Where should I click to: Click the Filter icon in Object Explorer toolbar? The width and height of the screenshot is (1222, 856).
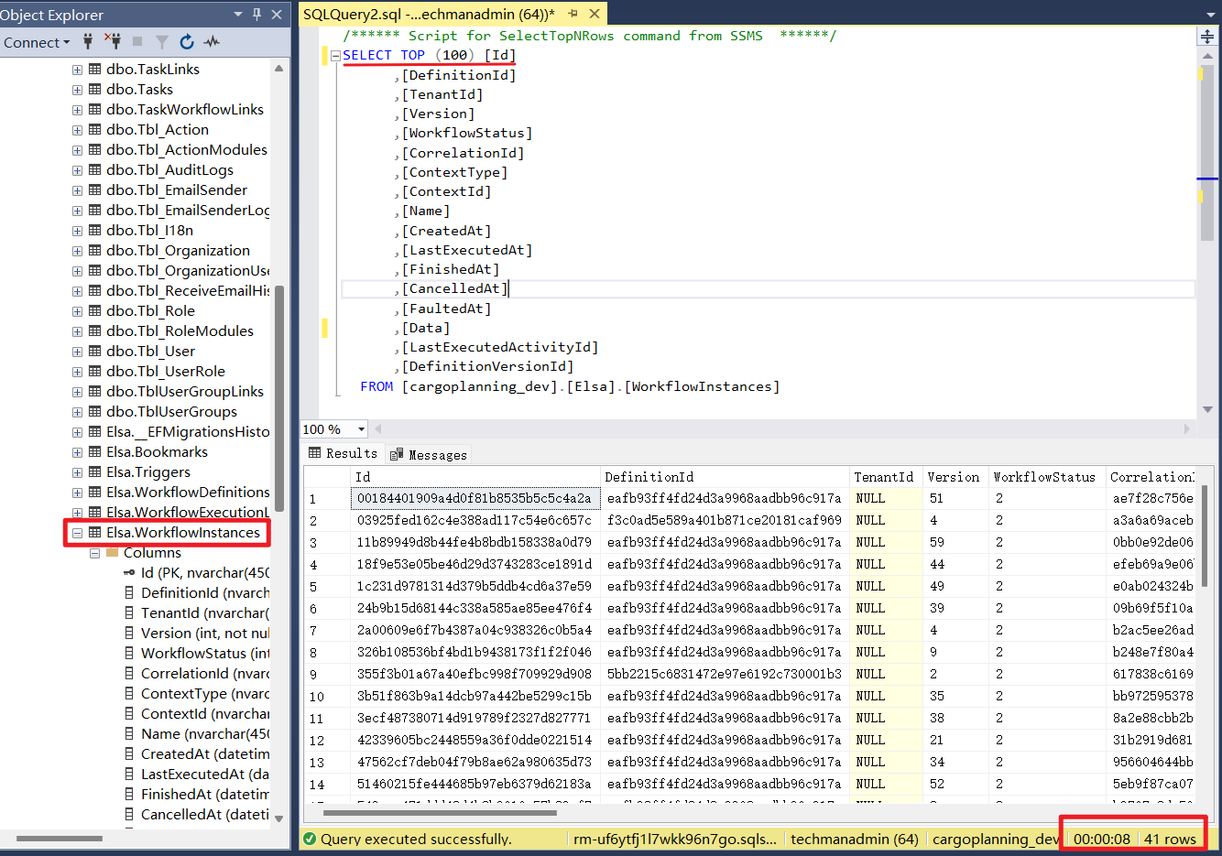click(x=162, y=42)
